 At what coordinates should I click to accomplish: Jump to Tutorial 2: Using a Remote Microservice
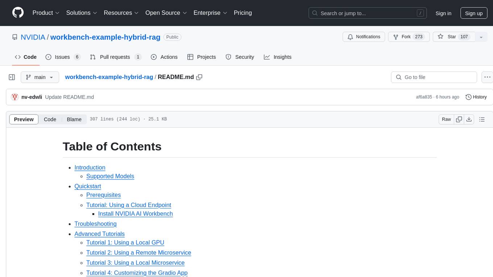pyautogui.click(x=138, y=253)
